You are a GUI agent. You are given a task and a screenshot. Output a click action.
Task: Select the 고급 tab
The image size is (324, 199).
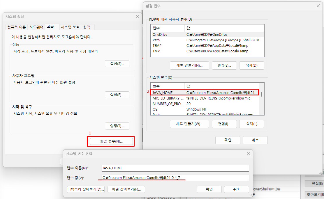click(x=50, y=27)
